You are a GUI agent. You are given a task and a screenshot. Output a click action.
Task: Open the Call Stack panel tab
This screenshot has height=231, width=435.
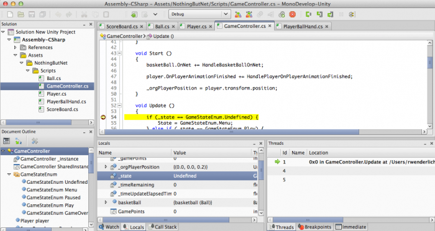click(x=163, y=227)
